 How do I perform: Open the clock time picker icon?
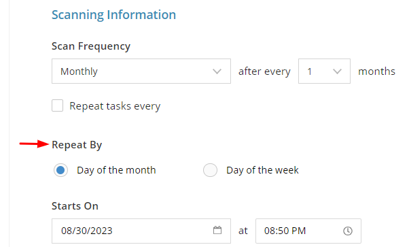click(348, 231)
